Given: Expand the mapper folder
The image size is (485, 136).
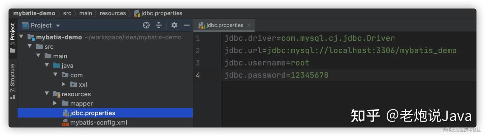Looking at the screenshot, I should point(55,103).
